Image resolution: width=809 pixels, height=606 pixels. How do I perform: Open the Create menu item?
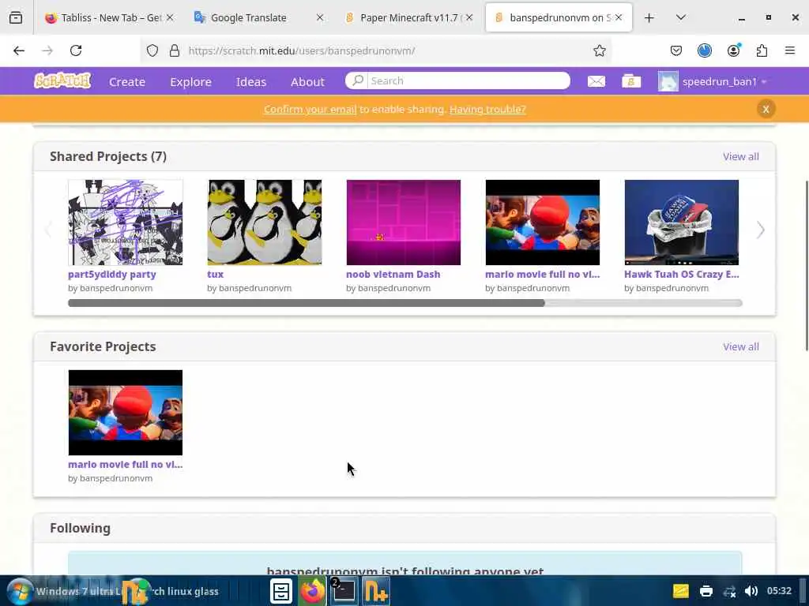pyautogui.click(x=127, y=81)
